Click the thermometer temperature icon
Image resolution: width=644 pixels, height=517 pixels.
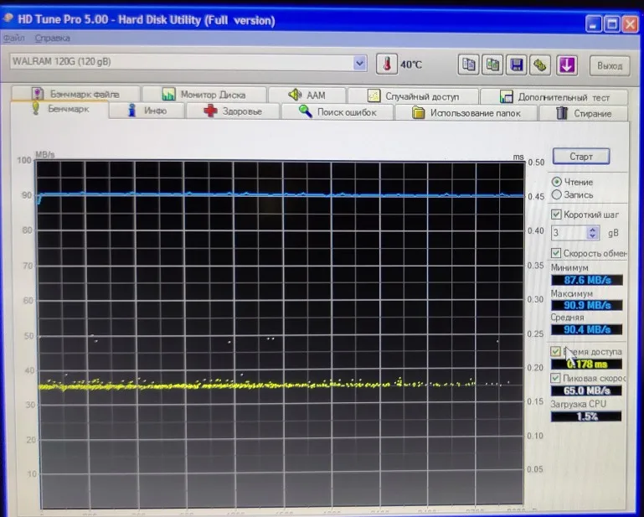point(387,65)
